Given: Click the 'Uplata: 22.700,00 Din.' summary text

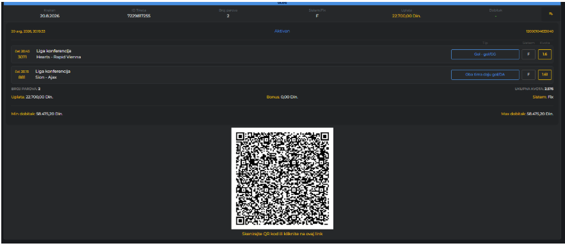Looking at the screenshot, I should pyautogui.click(x=33, y=97).
